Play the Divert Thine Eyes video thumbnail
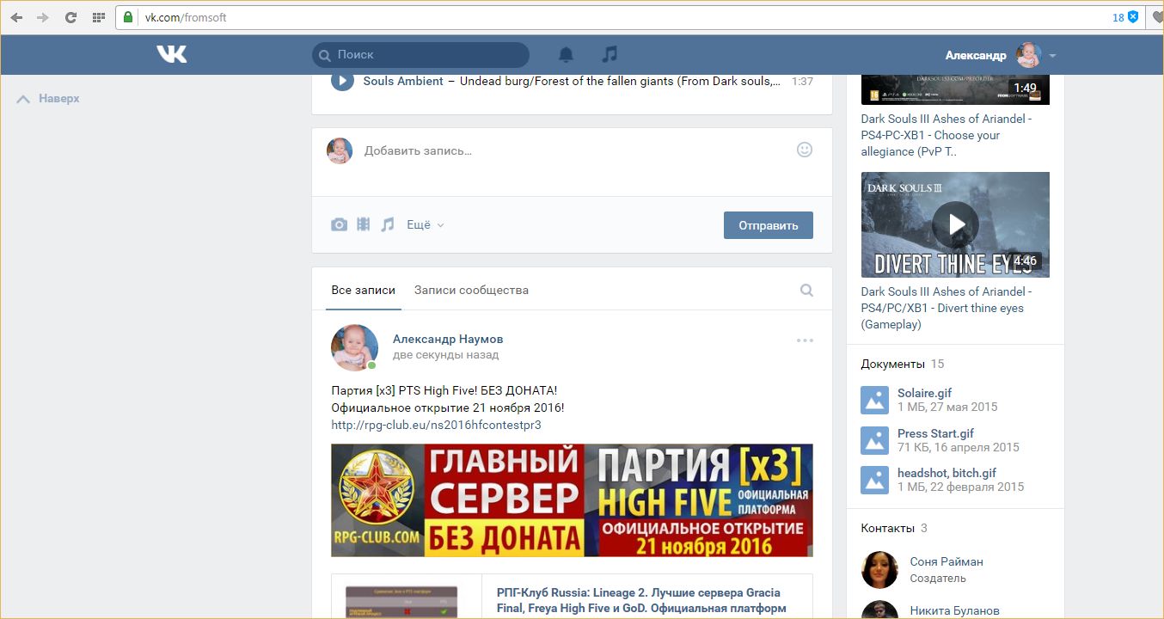 [955, 224]
